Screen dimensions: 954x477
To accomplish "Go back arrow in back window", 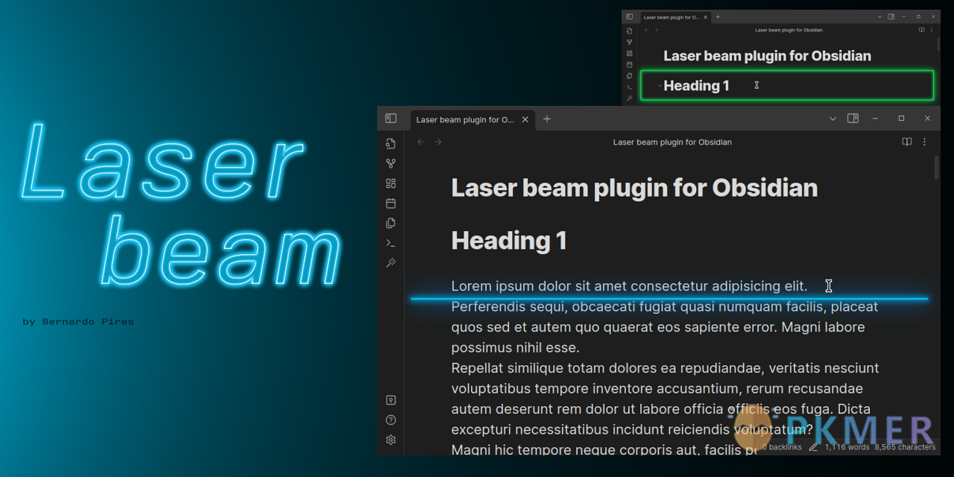I will (646, 30).
